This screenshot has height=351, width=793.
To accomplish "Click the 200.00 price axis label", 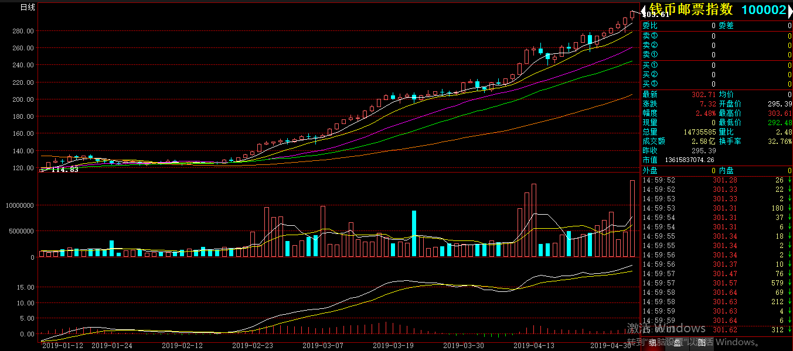I will [x=23, y=99].
